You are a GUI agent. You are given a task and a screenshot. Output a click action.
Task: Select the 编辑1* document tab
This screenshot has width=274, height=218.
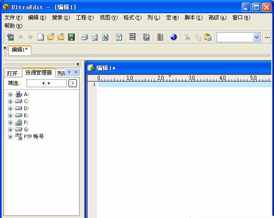click(19, 50)
